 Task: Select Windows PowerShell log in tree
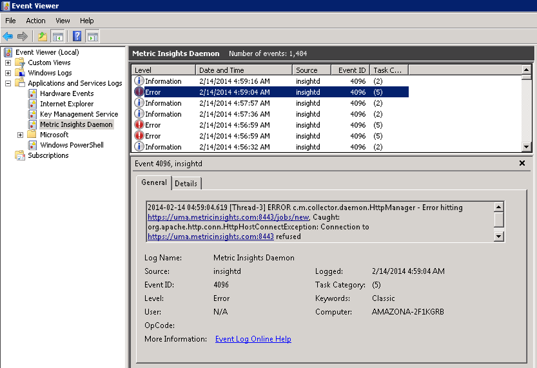pyautogui.click(x=72, y=145)
